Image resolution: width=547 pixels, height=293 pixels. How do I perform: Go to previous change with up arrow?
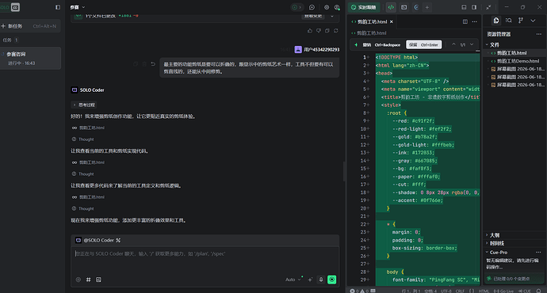coord(453,44)
